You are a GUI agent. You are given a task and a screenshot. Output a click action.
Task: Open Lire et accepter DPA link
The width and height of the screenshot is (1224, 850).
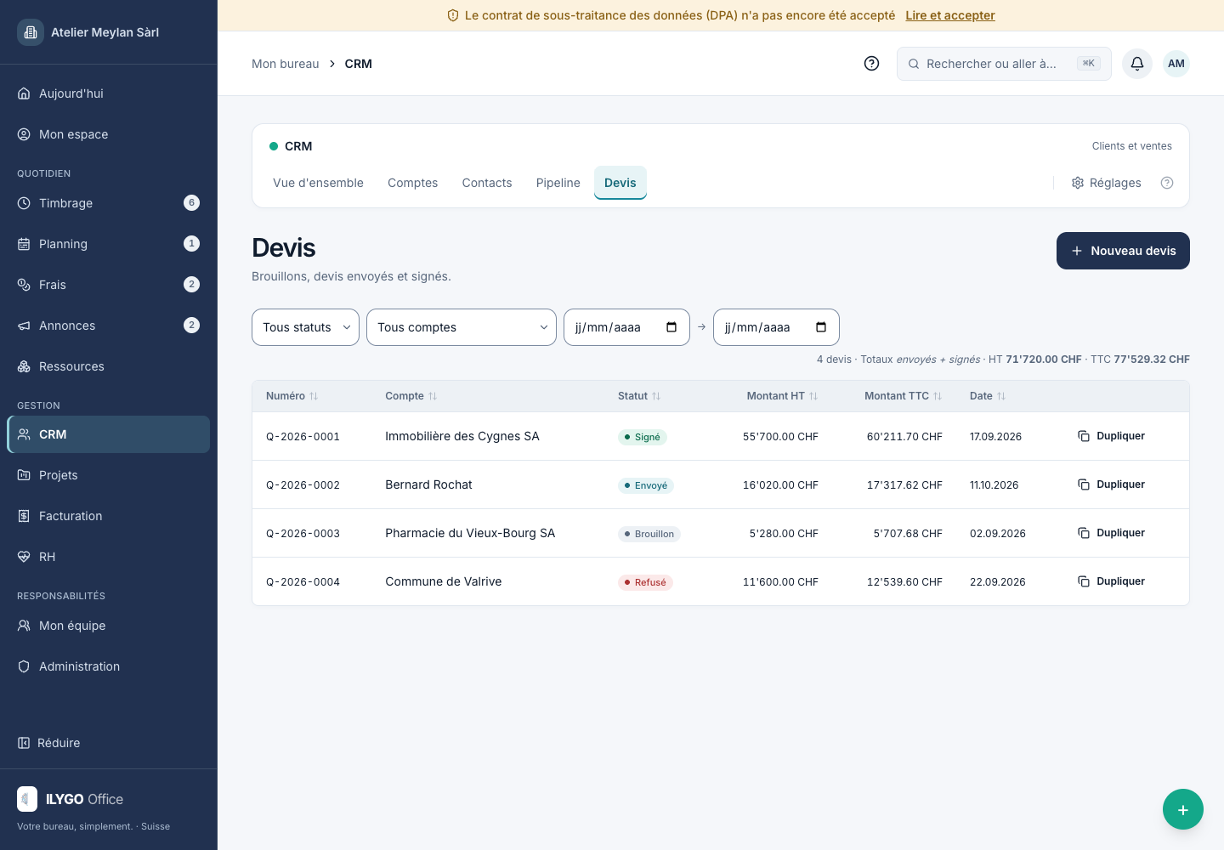(950, 15)
